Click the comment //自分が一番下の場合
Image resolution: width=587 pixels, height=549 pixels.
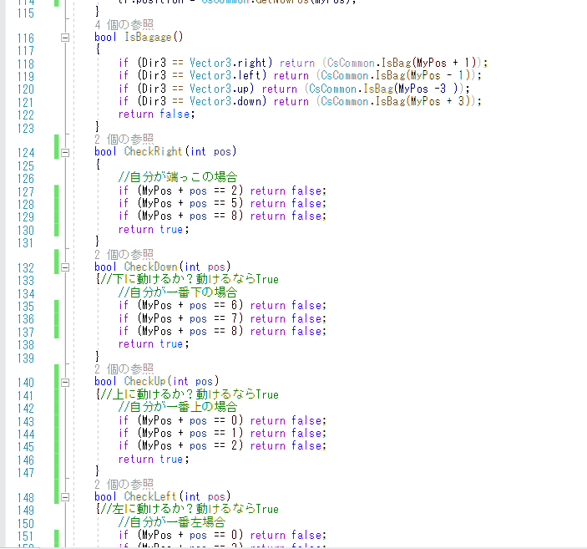click(x=178, y=292)
